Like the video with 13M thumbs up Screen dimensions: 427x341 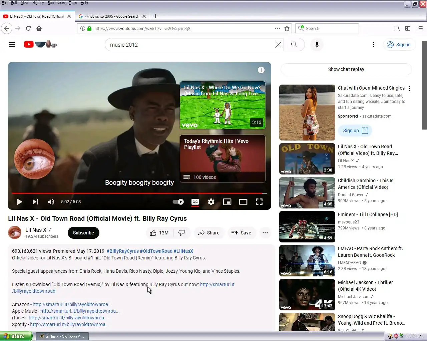[159, 233]
